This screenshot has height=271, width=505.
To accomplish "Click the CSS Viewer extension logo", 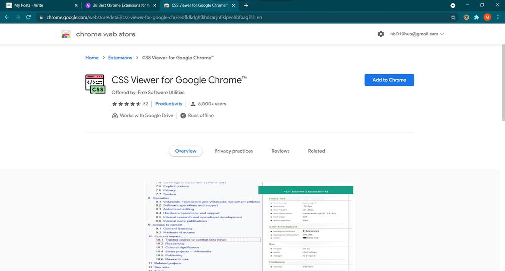I will [95, 84].
